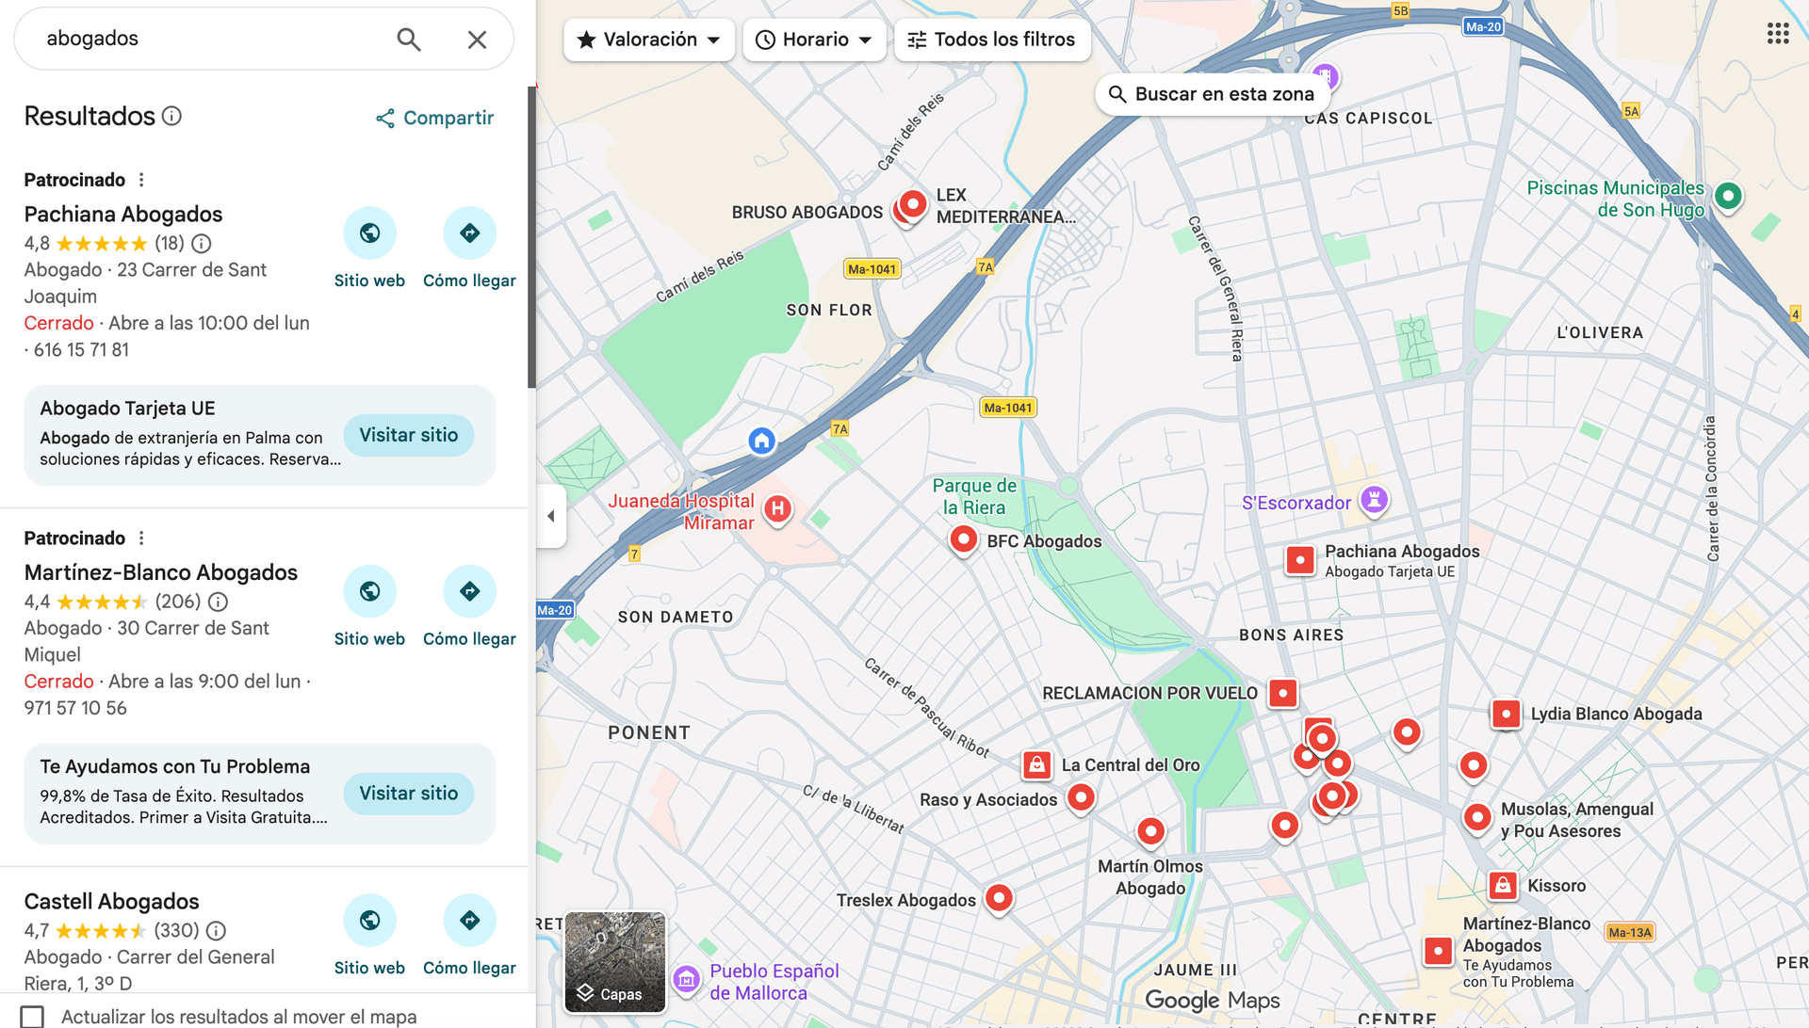Click Buscar en esta zona button
This screenshot has width=1809, height=1028.
point(1212,94)
